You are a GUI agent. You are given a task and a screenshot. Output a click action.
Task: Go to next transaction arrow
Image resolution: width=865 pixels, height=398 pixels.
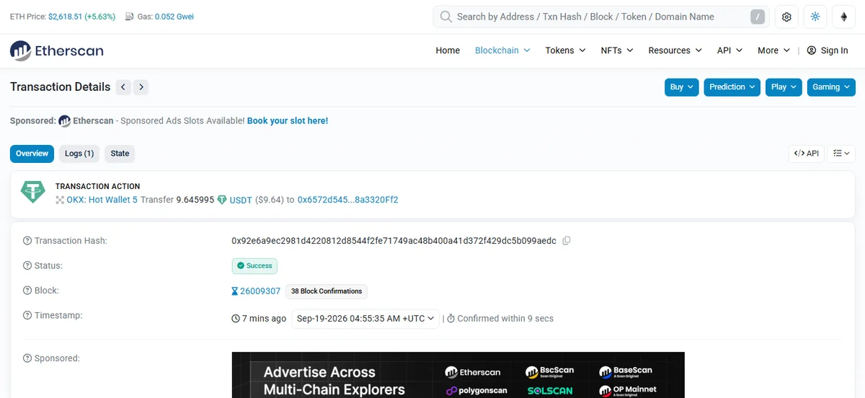click(141, 87)
